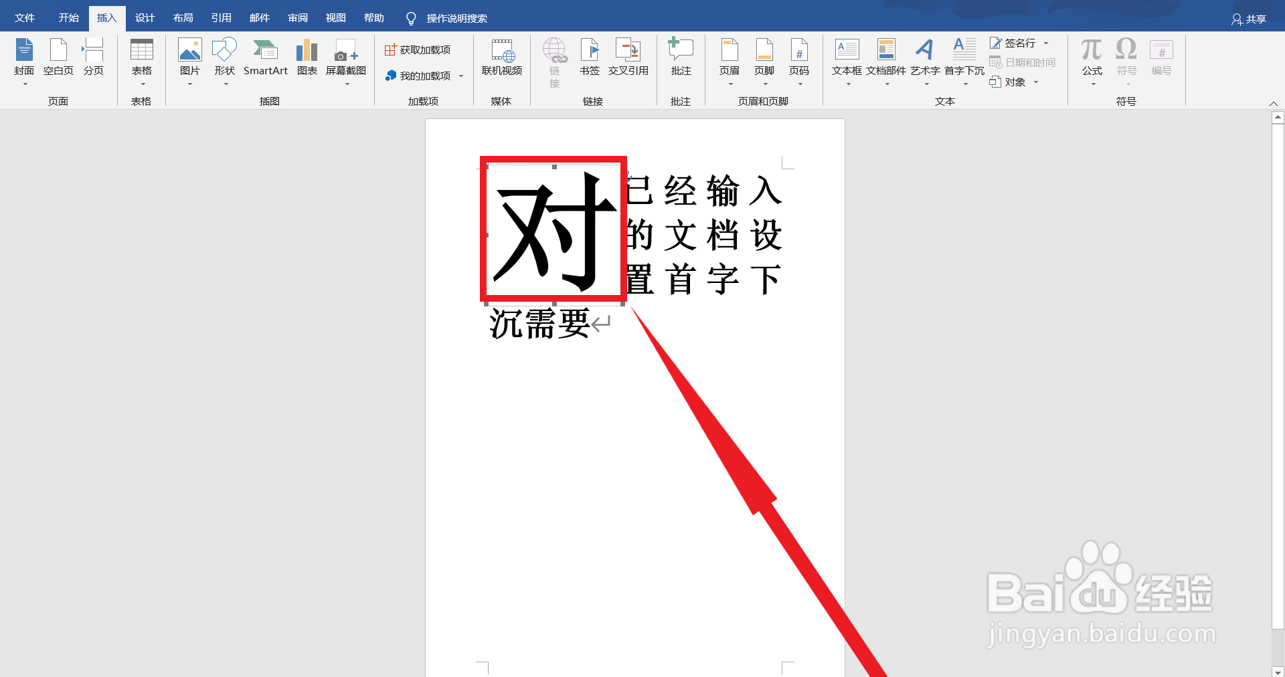
Task: Add a new Comment (批注)
Action: coord(681,58)
